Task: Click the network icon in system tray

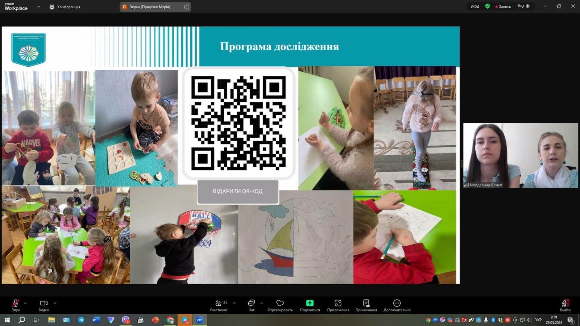Action: click(x=522, y=320)
